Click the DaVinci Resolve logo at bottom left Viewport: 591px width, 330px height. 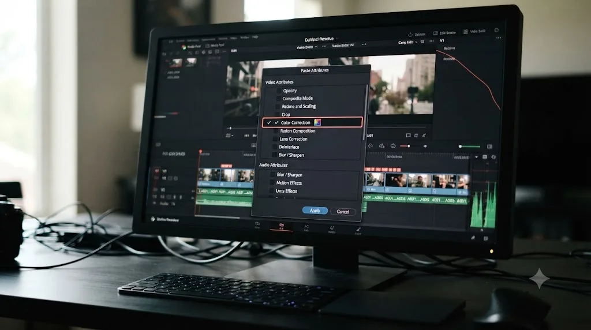point(153,219)
